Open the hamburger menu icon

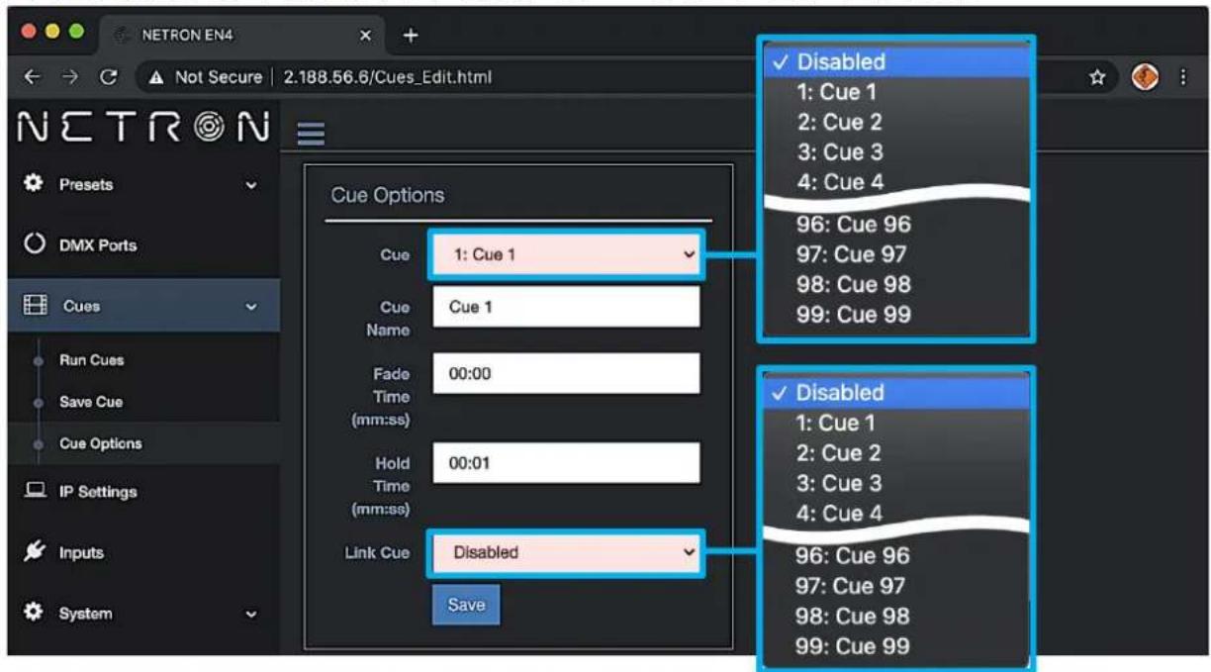tap(312, 134)
